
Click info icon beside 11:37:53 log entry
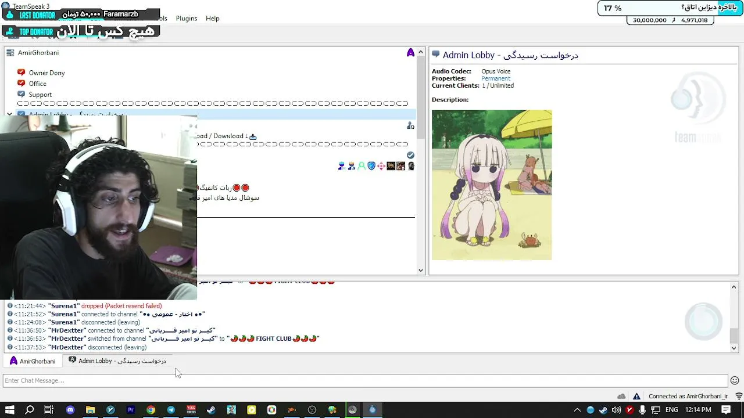pos(10,347)
